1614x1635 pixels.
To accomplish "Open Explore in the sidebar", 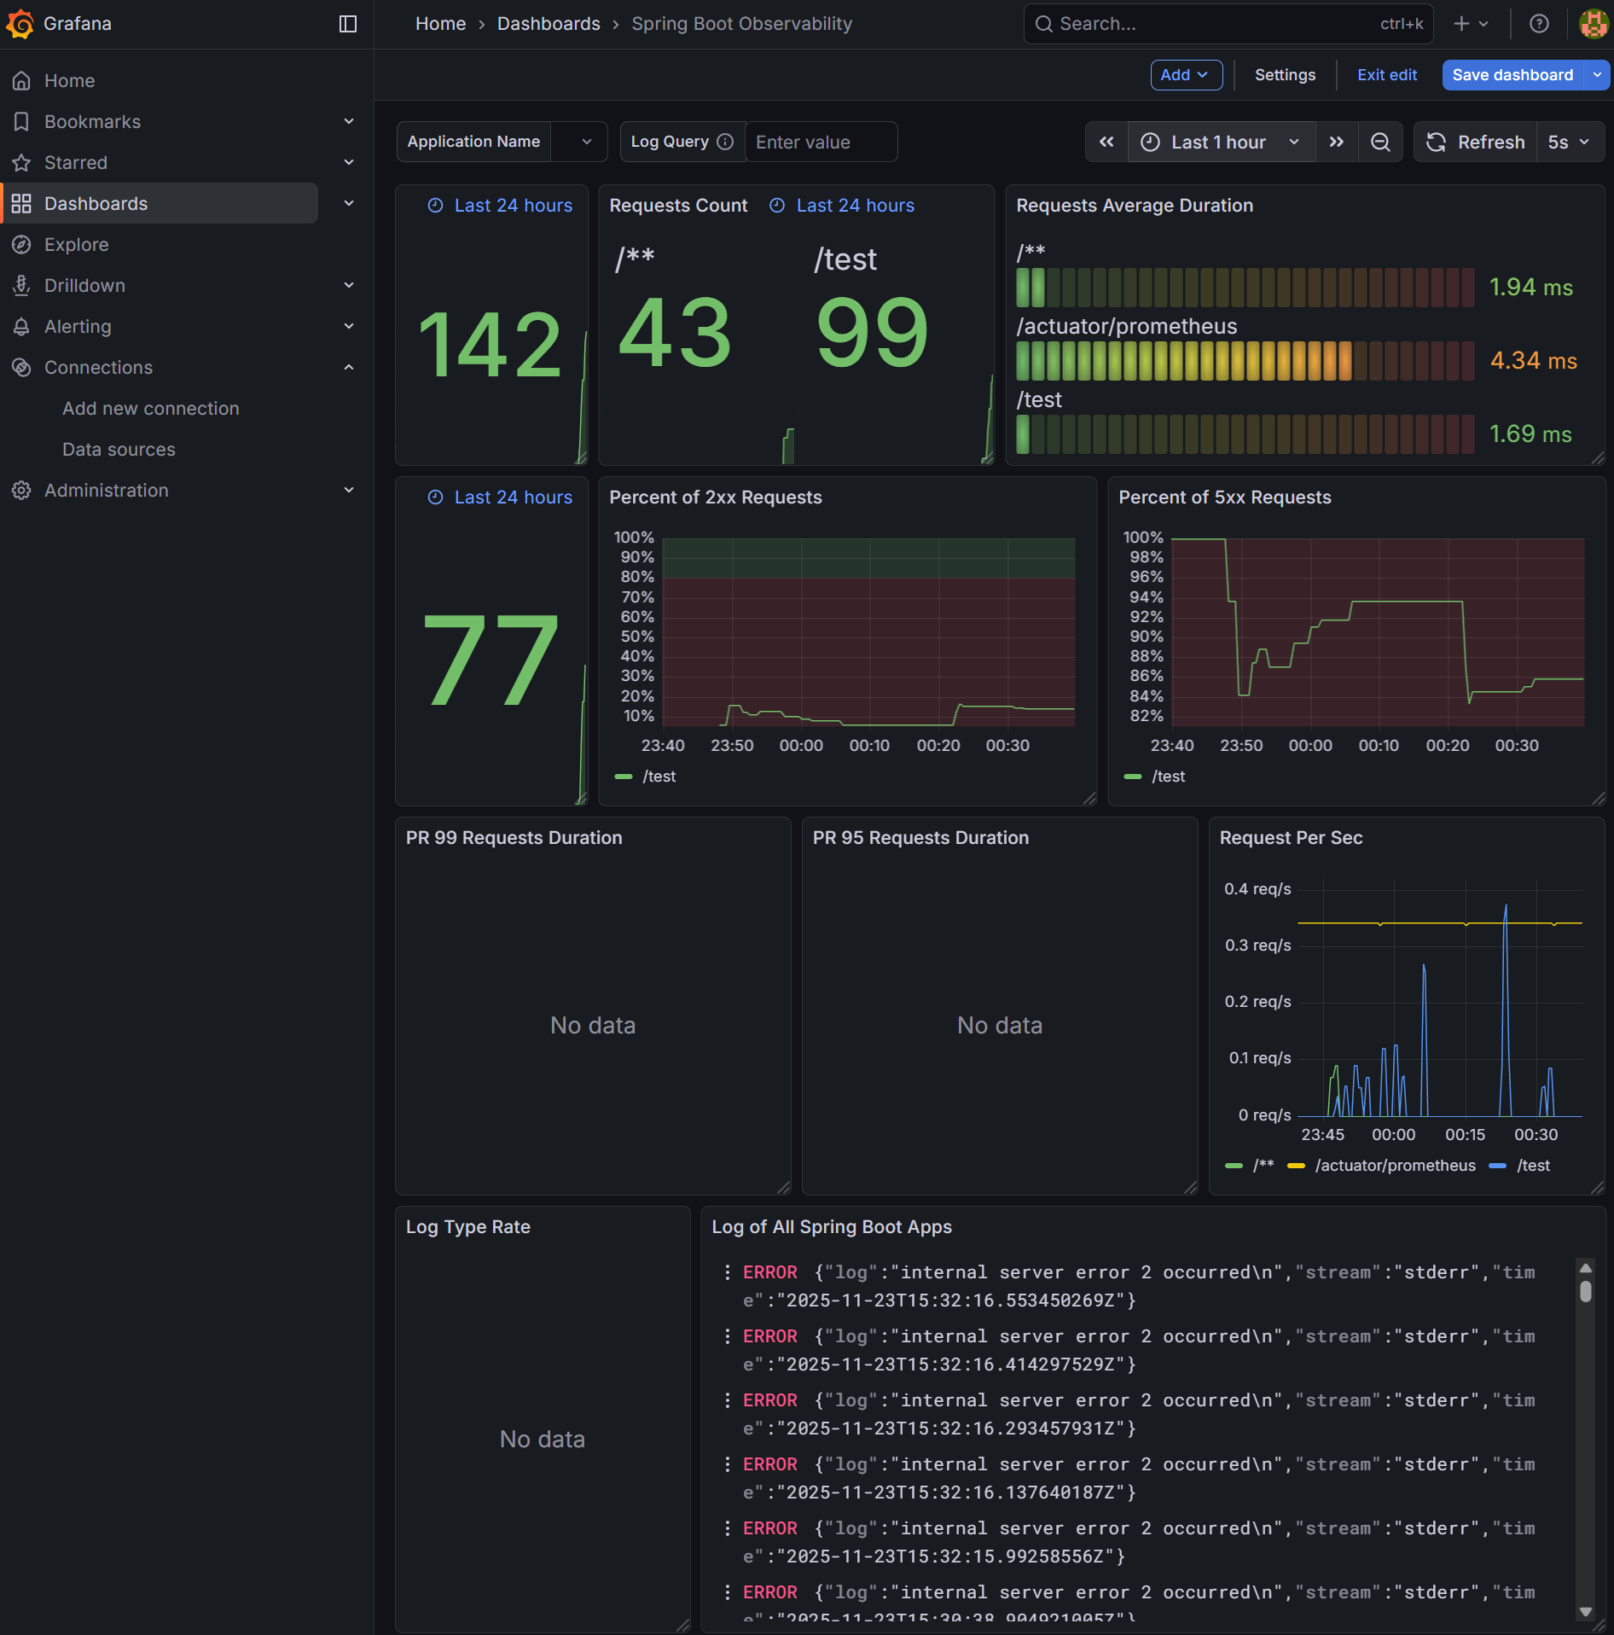I will pos(77,244).
